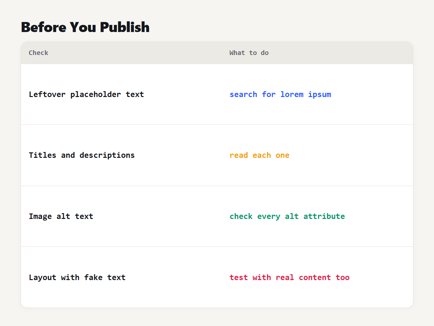
Task: Select the 'Leftover placeholder text' cell
Action: click(121, 94)
